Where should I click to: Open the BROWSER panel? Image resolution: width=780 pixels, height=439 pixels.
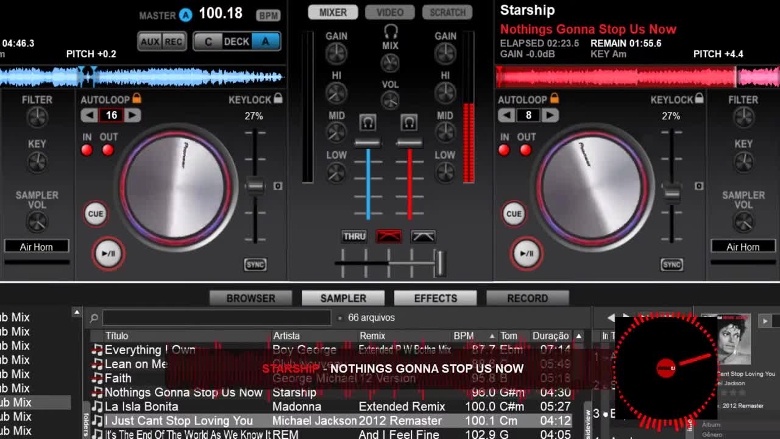250,298
